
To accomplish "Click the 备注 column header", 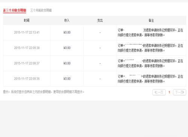I will pos(151,20).
